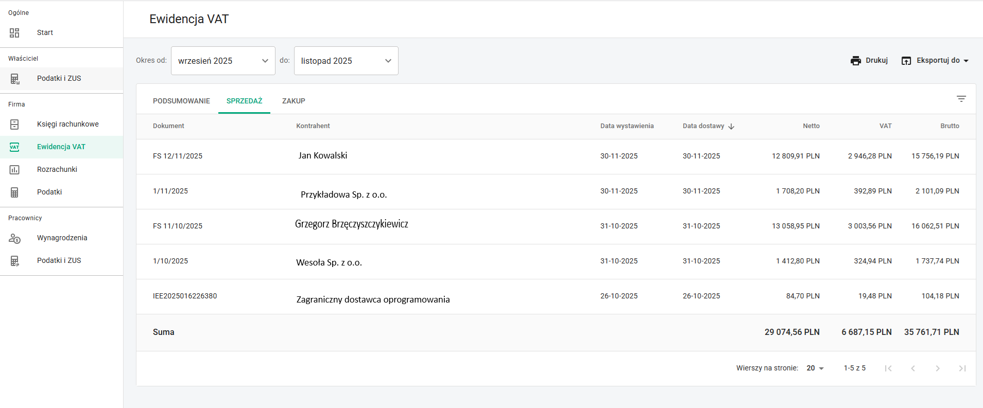Open Księgi rachunkowe sidebar icon
This screenshot has height=408, width=983.
(x=14, y=125)
